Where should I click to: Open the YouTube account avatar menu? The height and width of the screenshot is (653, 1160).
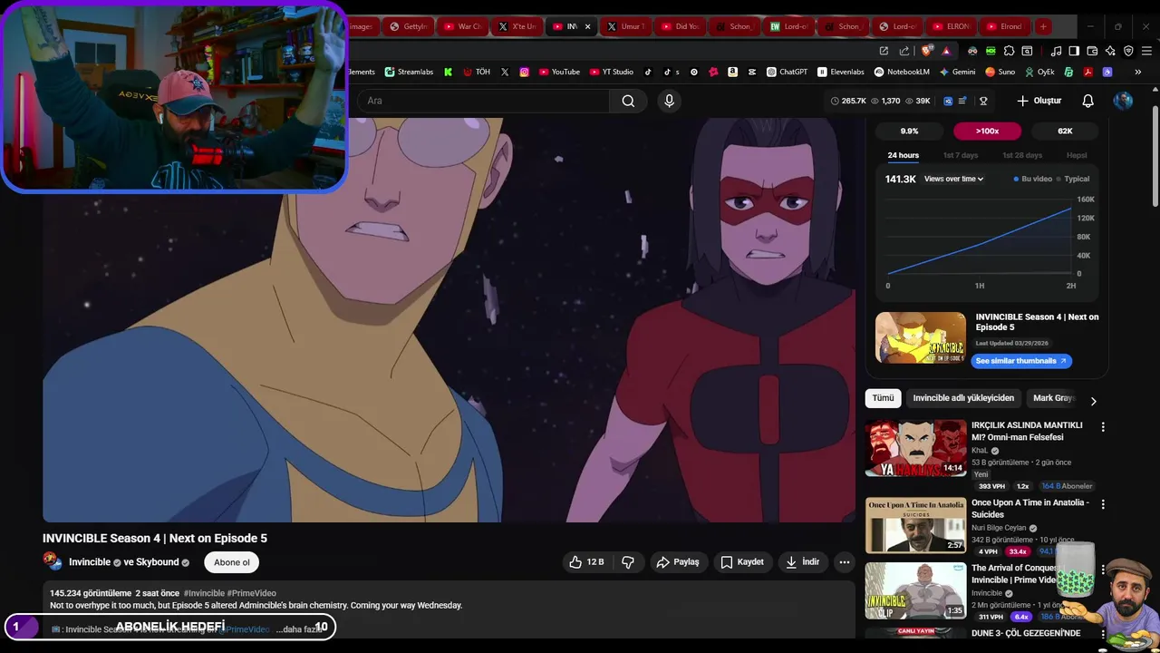pos(1123,101)
